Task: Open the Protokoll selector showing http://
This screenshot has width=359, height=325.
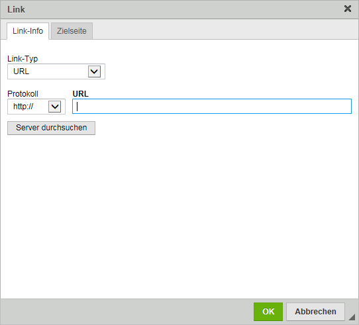Action: tap(36, 107)
